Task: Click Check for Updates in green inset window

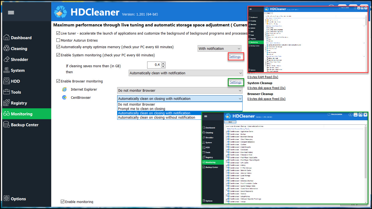Action: pyautogui.click(x=337, y=114)
